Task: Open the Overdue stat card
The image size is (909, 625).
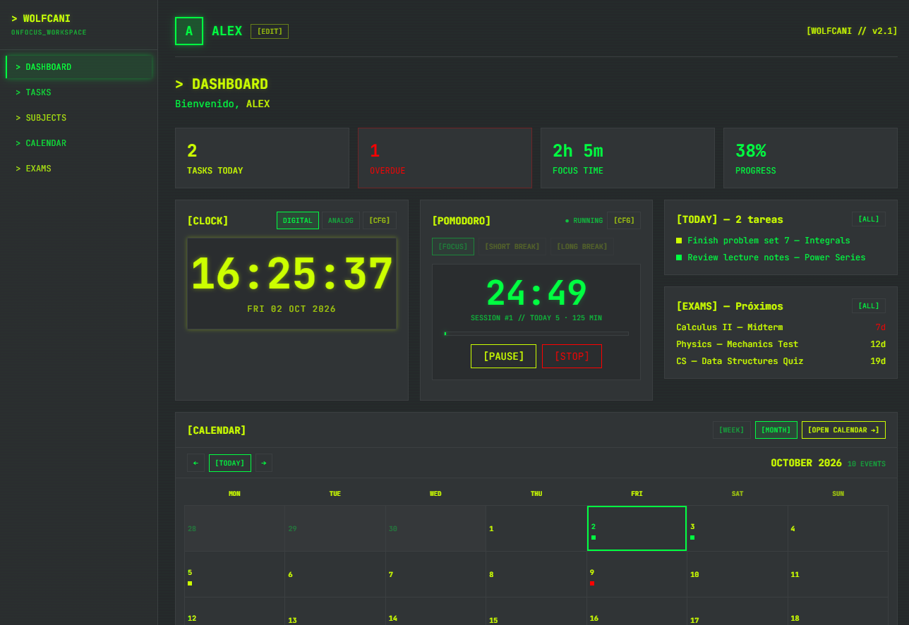Action: [445, 158]
